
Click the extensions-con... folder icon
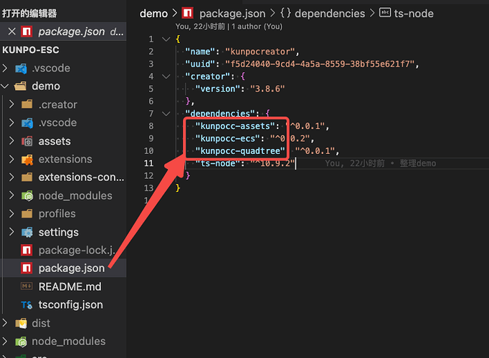pyautogui.click(x=27, y=177)
